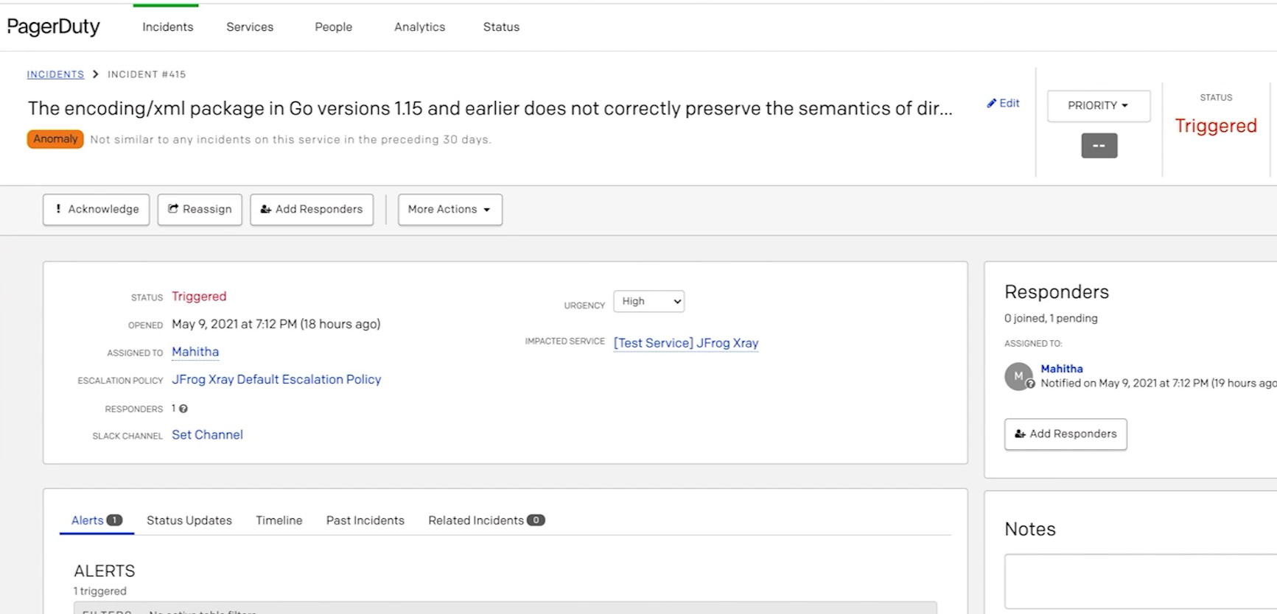Open the Urgency High select box
1277x614 pixels.
(648, 301)
